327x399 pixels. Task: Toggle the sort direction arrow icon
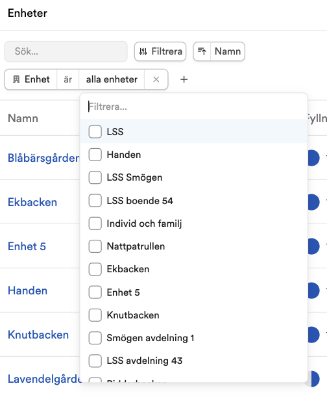tap(202, 51)
